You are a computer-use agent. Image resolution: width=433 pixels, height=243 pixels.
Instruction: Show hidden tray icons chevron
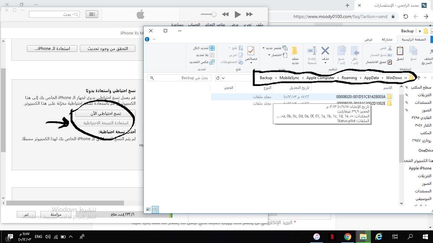[x=71, y=237]
